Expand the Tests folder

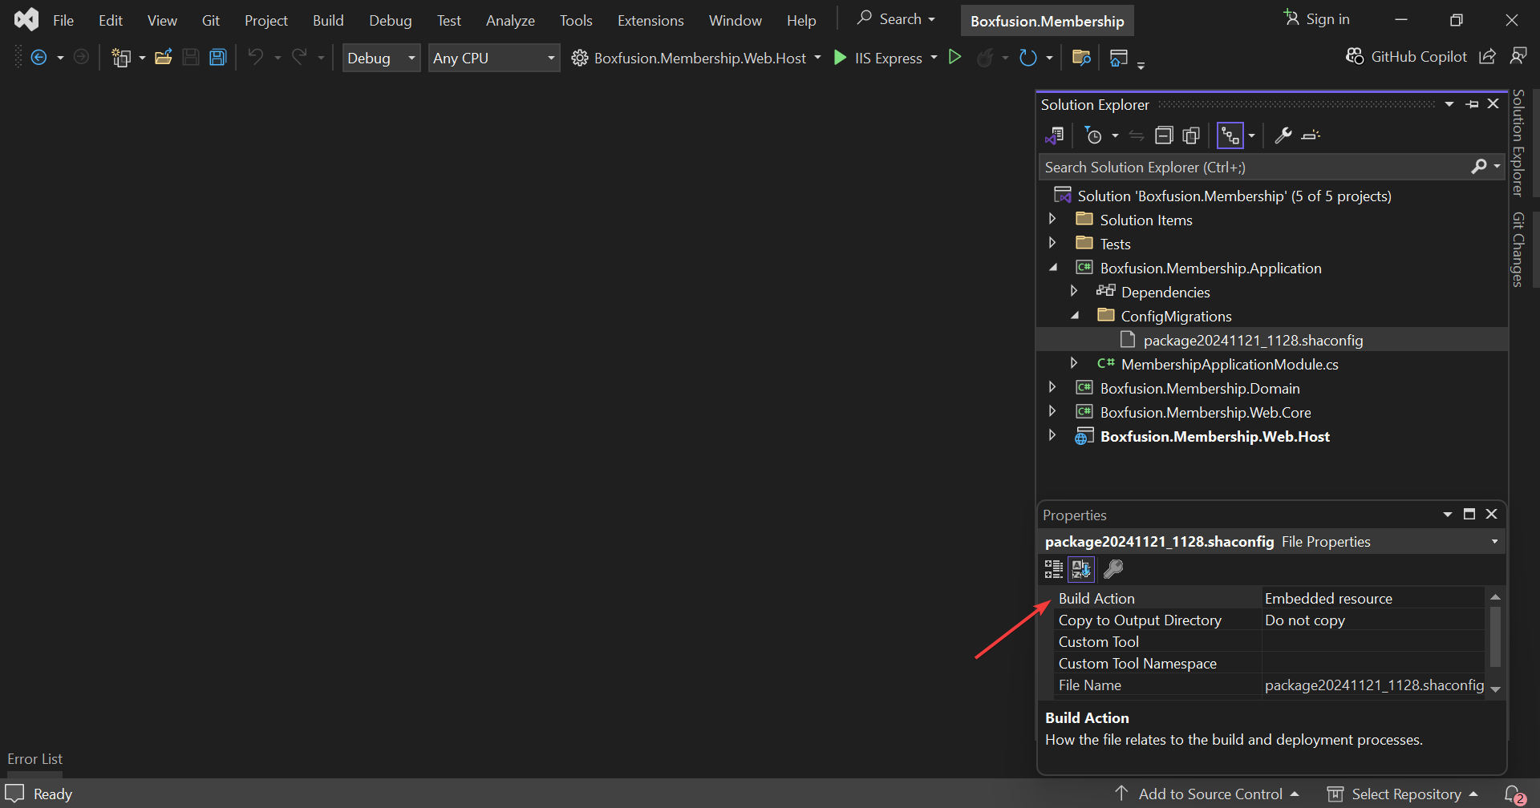click(1052, 243)
